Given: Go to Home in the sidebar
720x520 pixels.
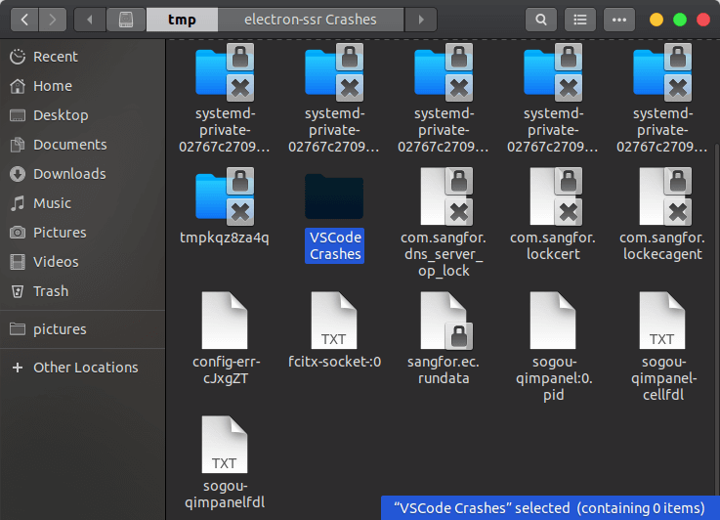Looking at the screenshot, I should (83, 86).
